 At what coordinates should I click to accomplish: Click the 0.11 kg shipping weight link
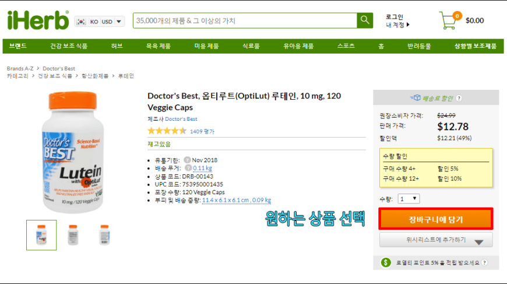click(202, 168)
